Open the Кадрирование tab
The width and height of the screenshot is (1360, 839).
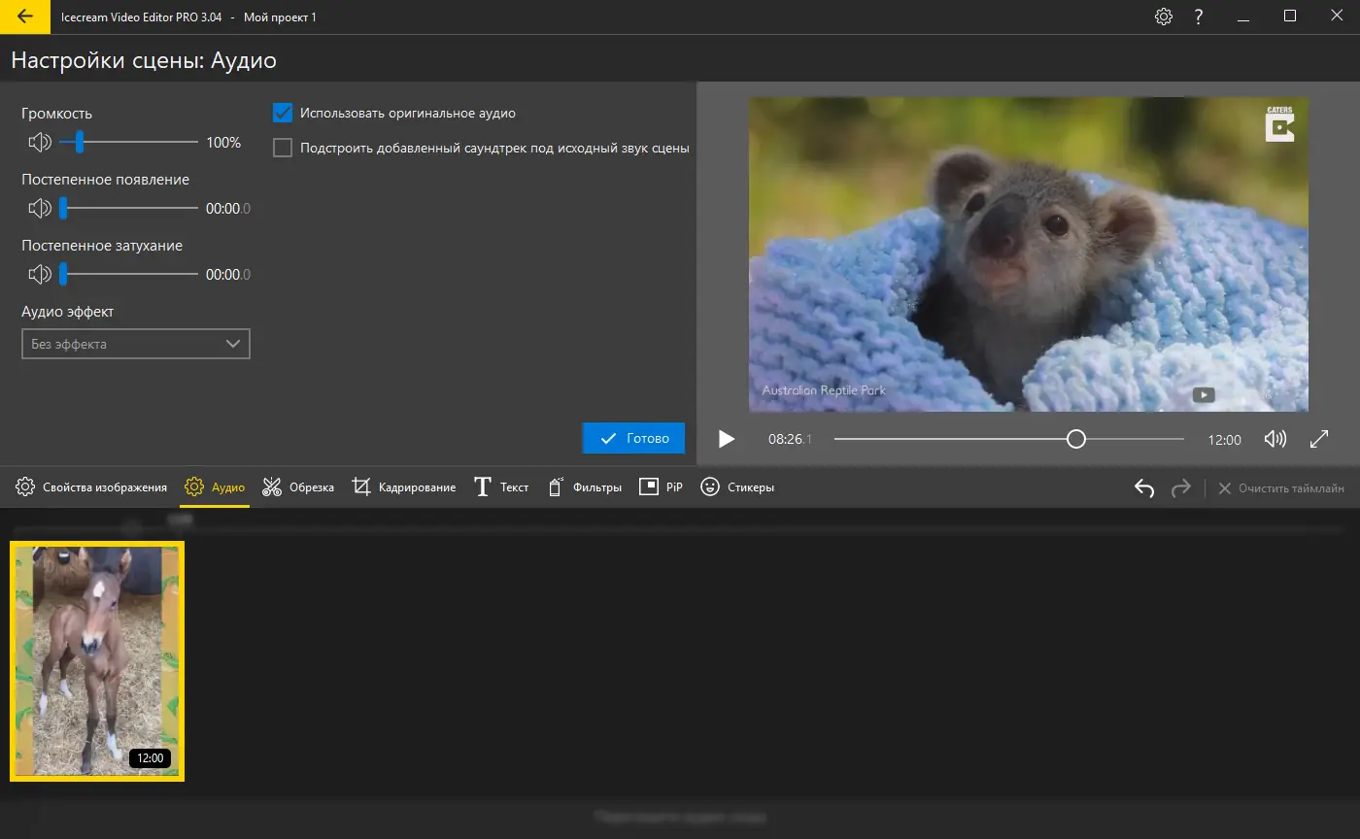[404, 487]
